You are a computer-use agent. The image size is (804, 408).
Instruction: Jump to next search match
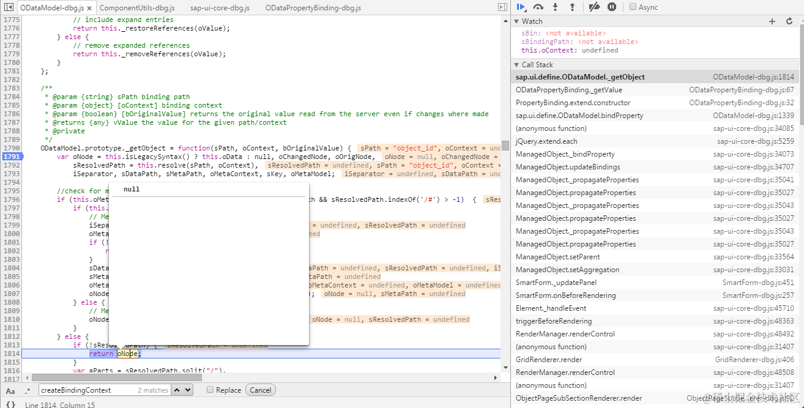(x=187, y=390)
